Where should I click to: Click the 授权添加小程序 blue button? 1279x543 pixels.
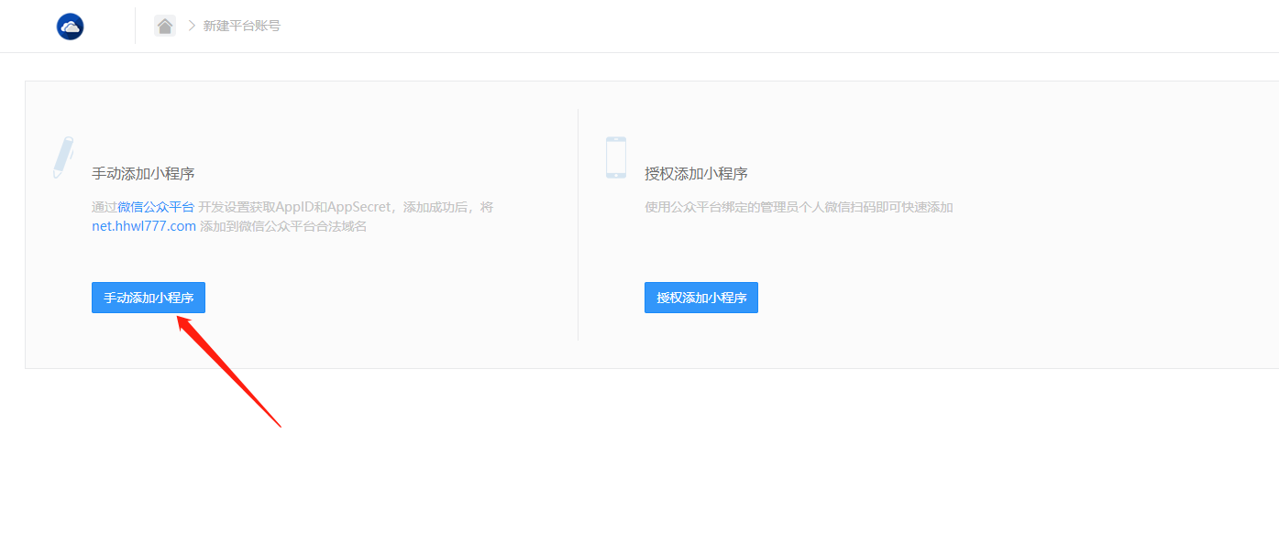tap(701, 298)
